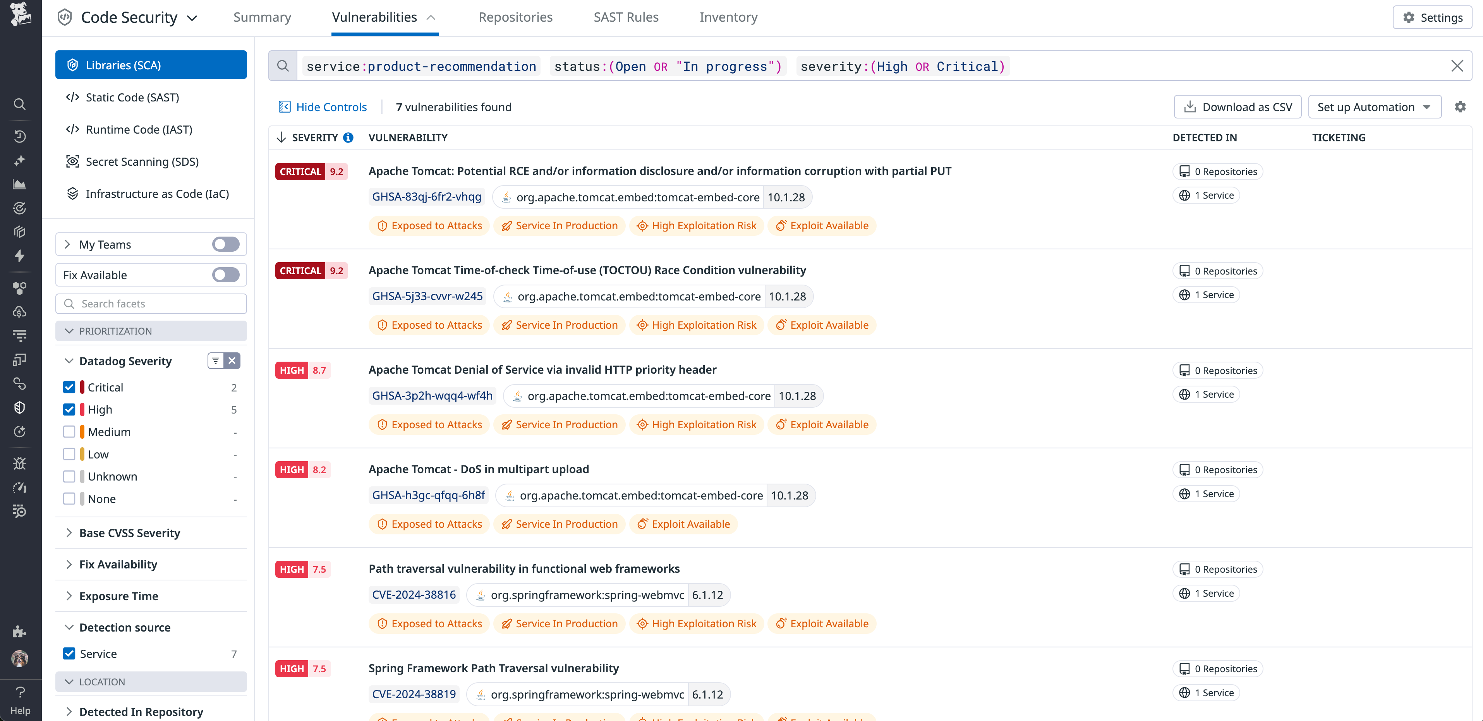Click the Download as CSV button
This screenshot has height=721, width=1483.
pyautogui.click(x=1237, y=106)
